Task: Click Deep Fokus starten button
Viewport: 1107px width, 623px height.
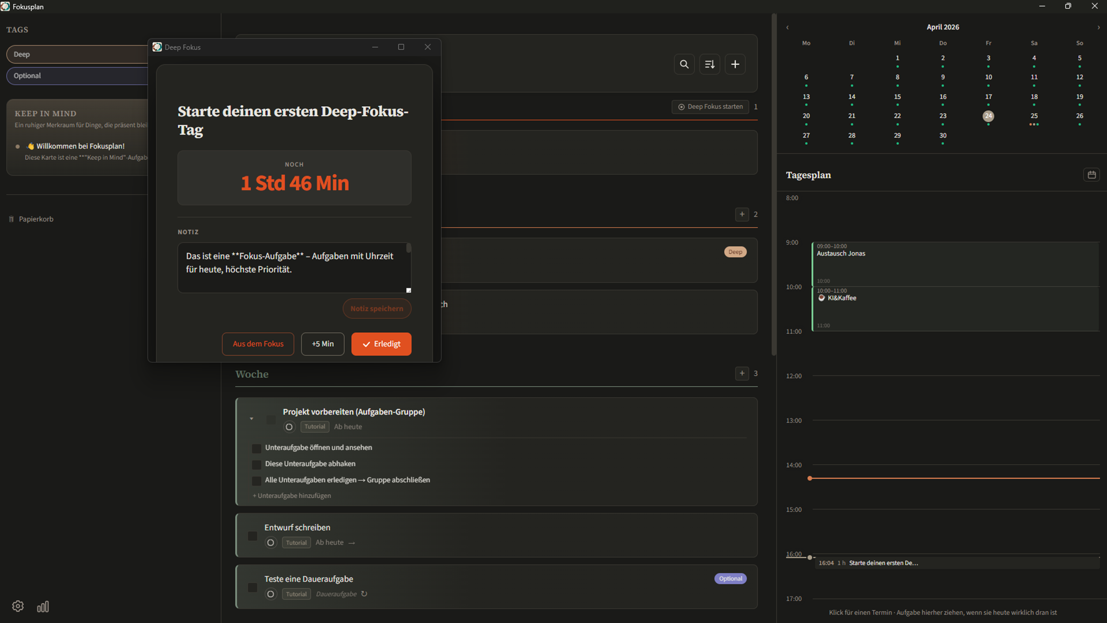Action: (x=710, y=107)
